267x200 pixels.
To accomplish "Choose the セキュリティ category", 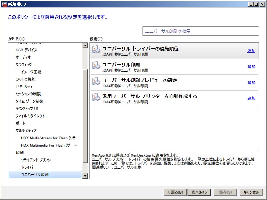I will (x=24, y=87).
